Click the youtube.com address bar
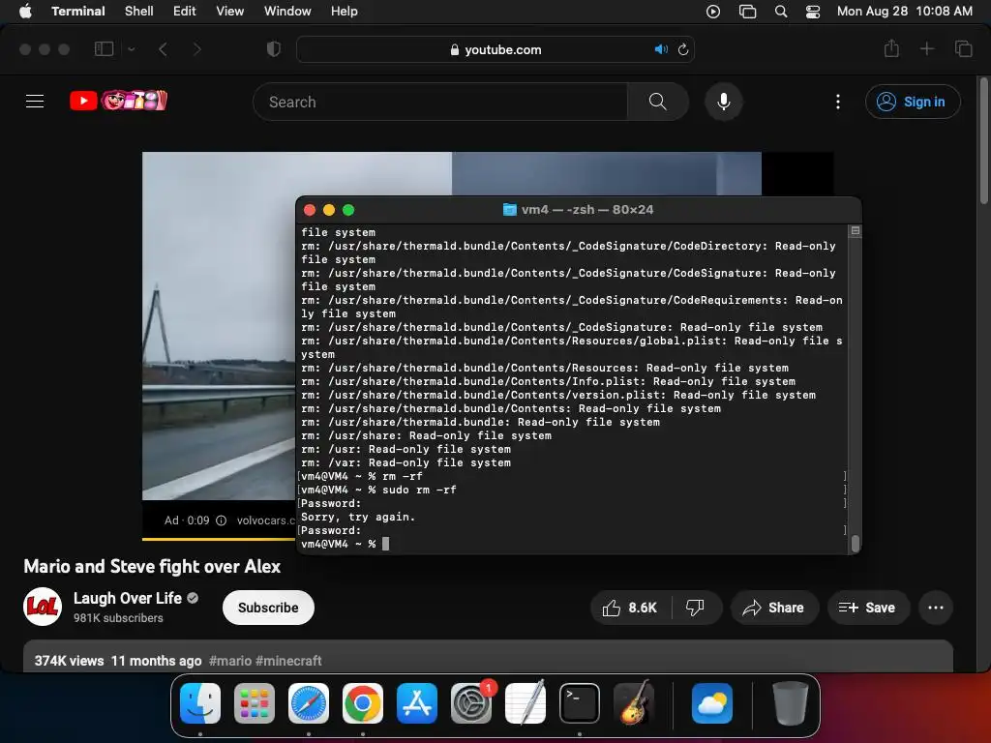The image size is (991, 743). 495,49
